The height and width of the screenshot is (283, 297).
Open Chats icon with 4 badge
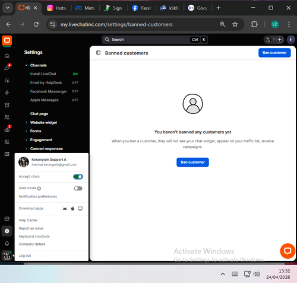tap(7, 68)
